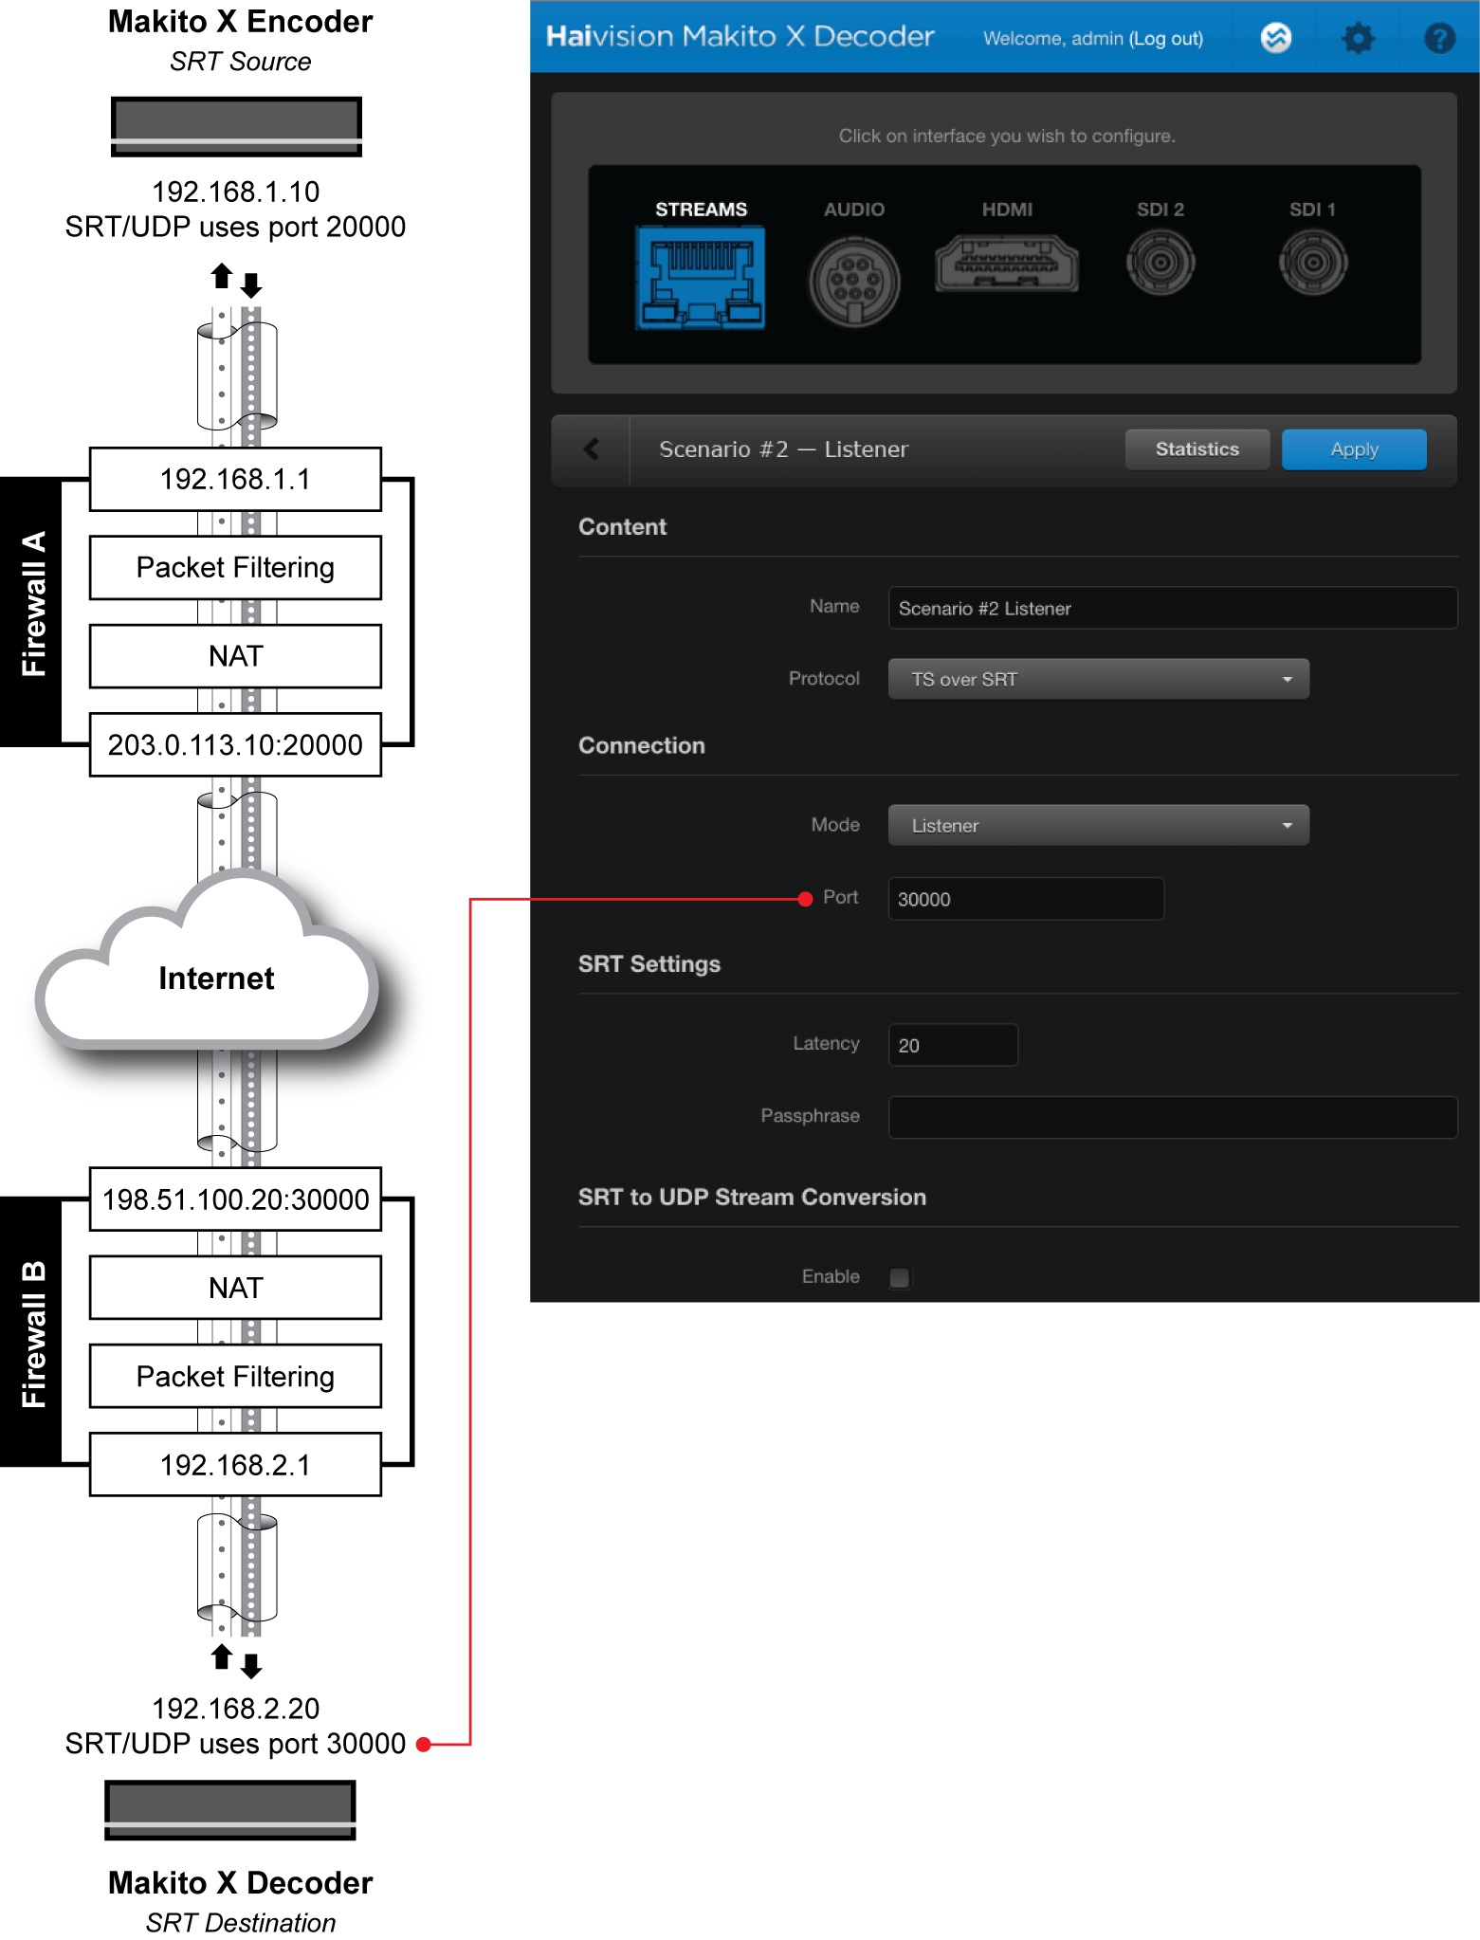
Task: Open the settings gear icon
Action: (1358, 38)
